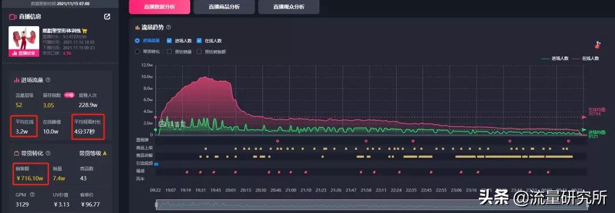Click the sales volume value 7.4w
This screenshot has width=615, height=213.
(x=59, y=178)
